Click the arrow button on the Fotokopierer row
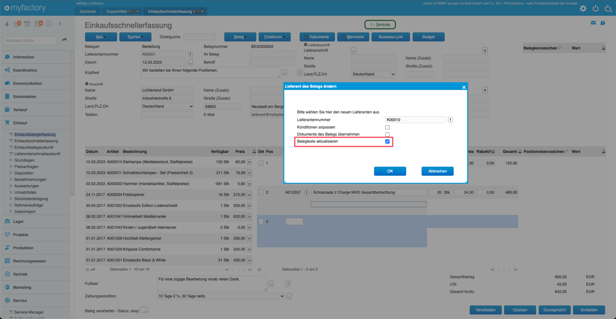This screenshot has width=616, height=319. click(x=249, y=195)
